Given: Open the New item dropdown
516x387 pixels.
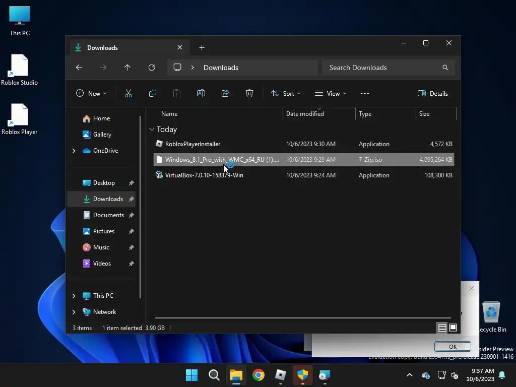Looking at the screenshot, I should tap(91, 93).
